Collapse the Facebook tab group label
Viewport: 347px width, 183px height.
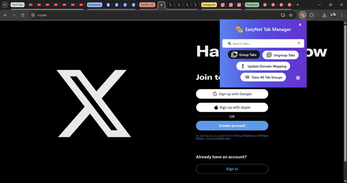(94, 5)
